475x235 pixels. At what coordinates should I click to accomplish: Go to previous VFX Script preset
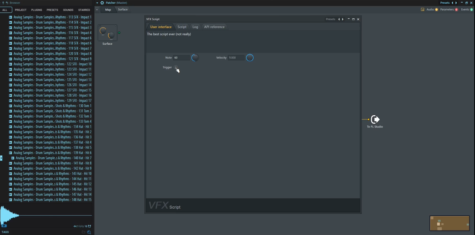point(339,19)
